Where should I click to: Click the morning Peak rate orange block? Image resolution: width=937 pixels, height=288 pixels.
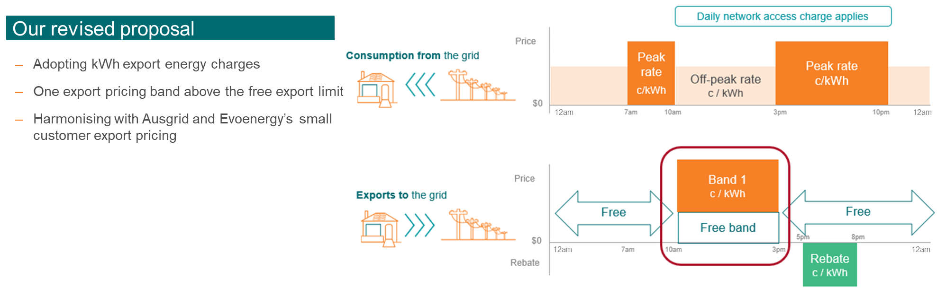(651, 73)
